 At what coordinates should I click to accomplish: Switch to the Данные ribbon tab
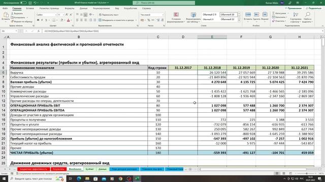[x=83, y=9]
